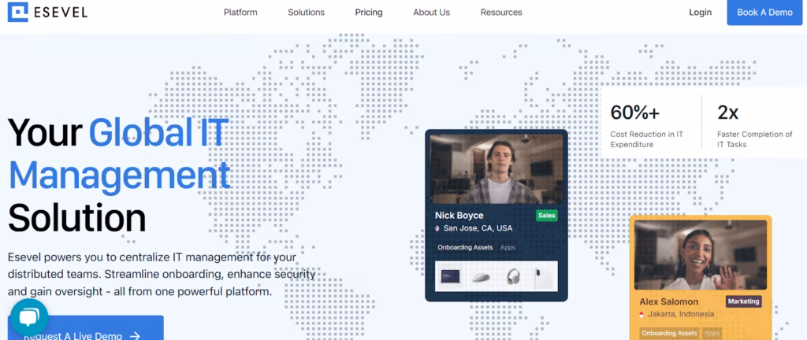Click the green Sales tag
This screenshot has width=807, height=340.
pyautogui.click(x=547, y=216)
